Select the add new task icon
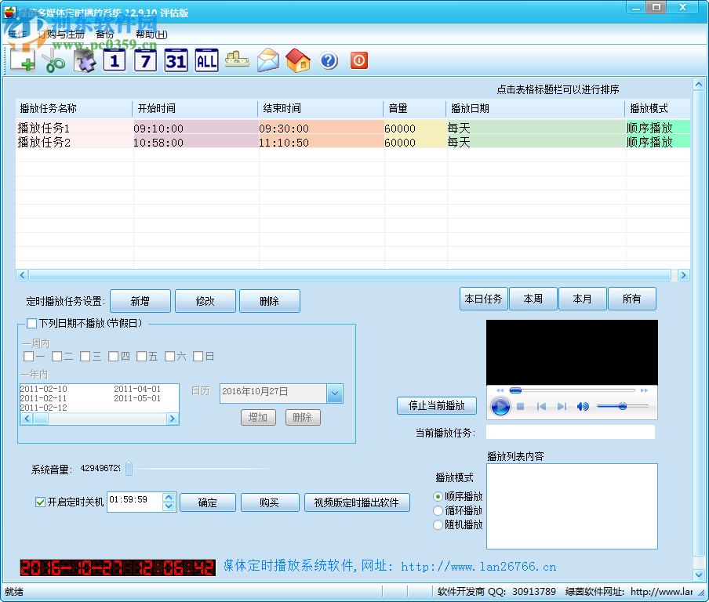 (x=21, y=60)
